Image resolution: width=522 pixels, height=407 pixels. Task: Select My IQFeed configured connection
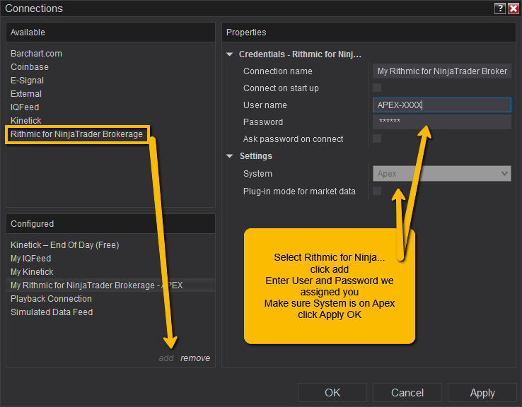tap(31, 259)
